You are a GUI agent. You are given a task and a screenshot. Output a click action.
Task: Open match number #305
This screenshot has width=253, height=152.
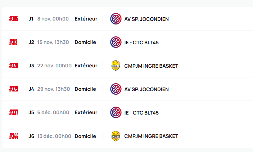pyautogui.click(x=14, y=19)
